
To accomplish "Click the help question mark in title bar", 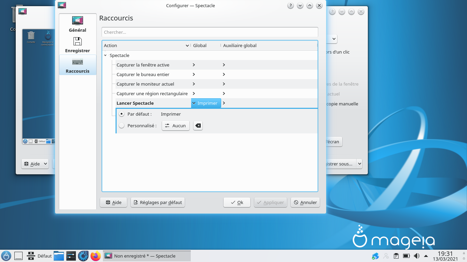I will pos(291,5).
